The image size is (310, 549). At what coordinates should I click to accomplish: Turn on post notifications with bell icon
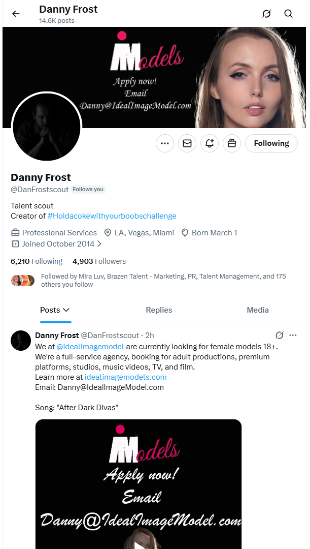(210, 144)
